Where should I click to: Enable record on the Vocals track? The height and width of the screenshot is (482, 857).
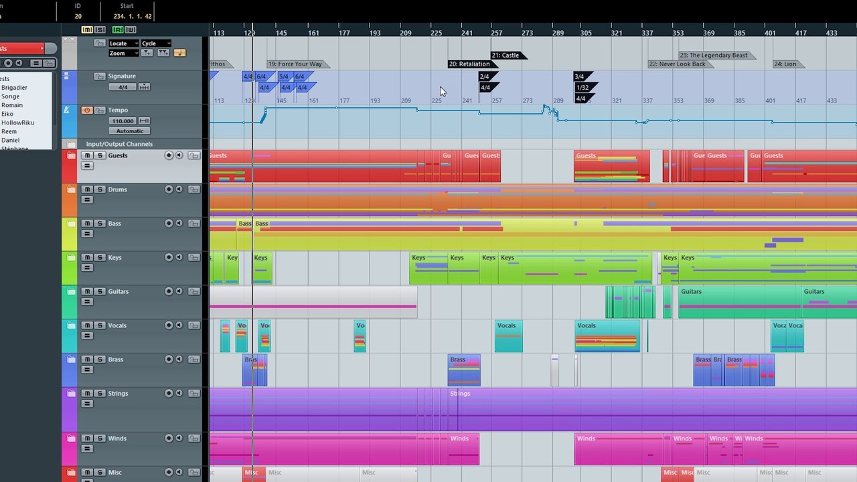point(169,325)
